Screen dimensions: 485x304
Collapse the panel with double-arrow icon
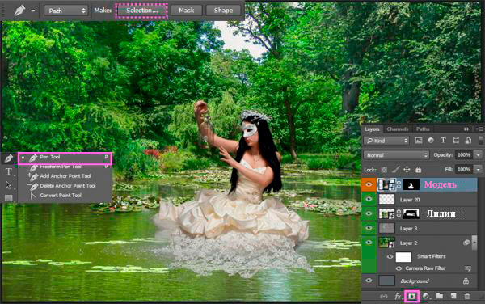click(466, 129)
